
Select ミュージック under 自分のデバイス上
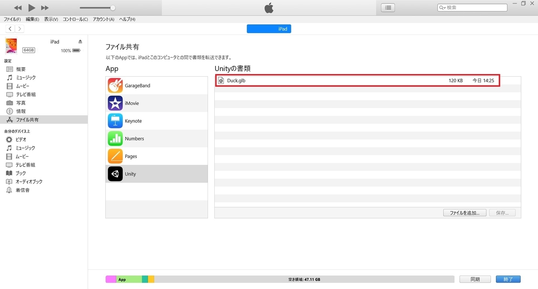click(26, 148)
